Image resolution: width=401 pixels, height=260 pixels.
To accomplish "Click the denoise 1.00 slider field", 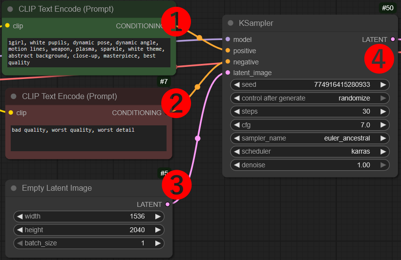I will pos(310,165).
